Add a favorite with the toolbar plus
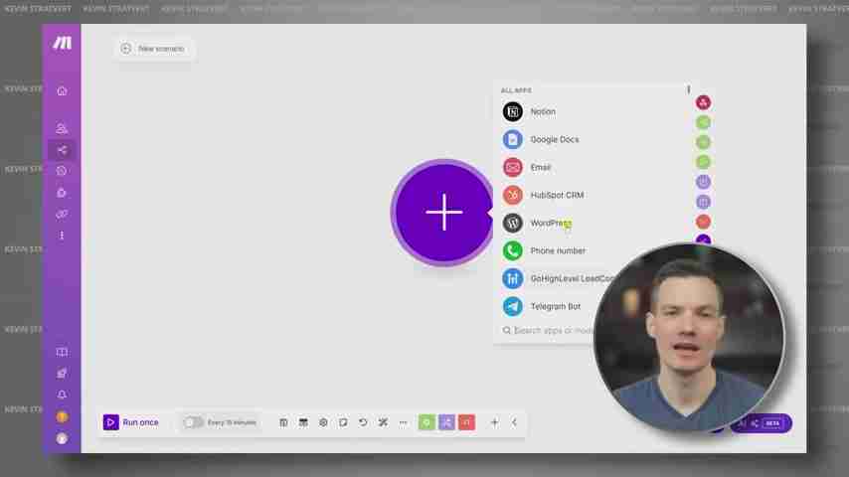Screen dimensions: 849x477 pyautogui.click(x=494, y=422)
